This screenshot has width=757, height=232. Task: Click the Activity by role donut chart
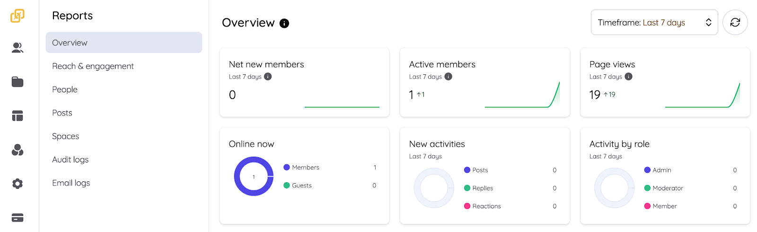614,188
